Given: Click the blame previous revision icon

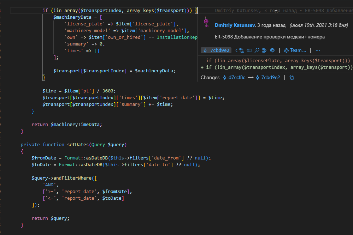Looking at the screenshot, I should [x=249, y=50].
